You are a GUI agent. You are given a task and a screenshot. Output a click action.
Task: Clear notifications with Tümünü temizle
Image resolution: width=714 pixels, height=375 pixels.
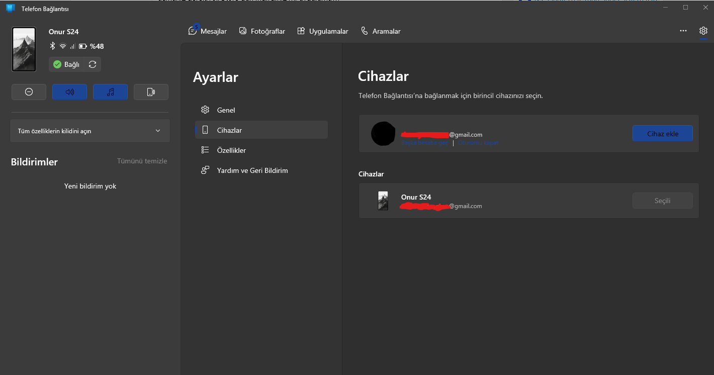point(142,161)
